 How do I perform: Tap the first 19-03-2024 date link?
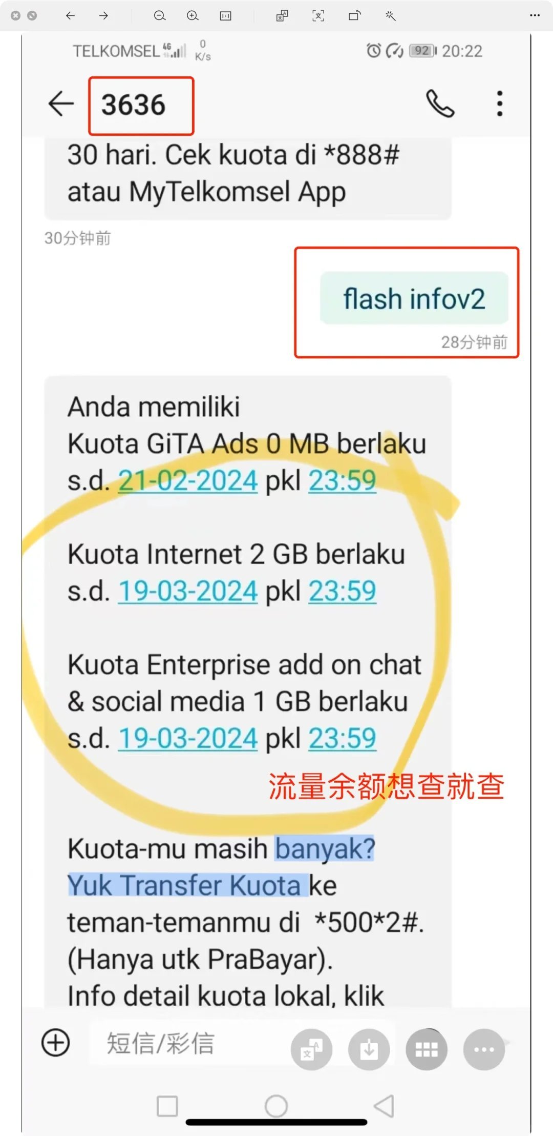pos(188,591)
